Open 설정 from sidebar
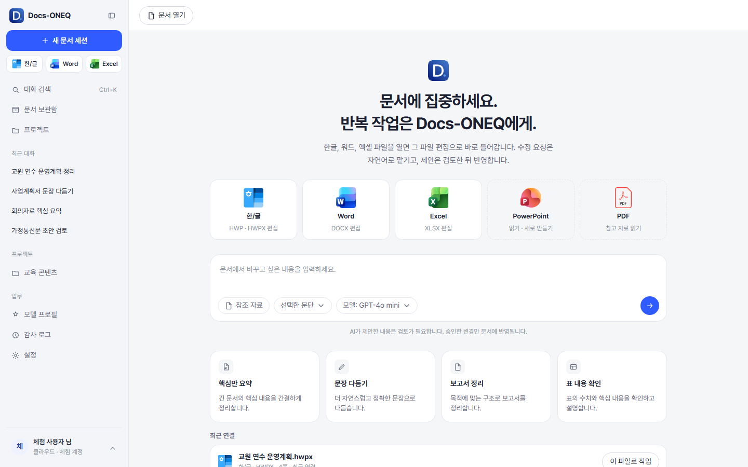 64,355
